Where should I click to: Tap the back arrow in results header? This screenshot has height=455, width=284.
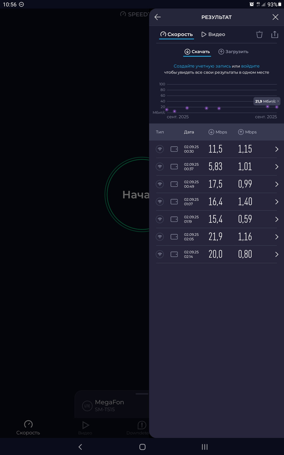(158, 17)
